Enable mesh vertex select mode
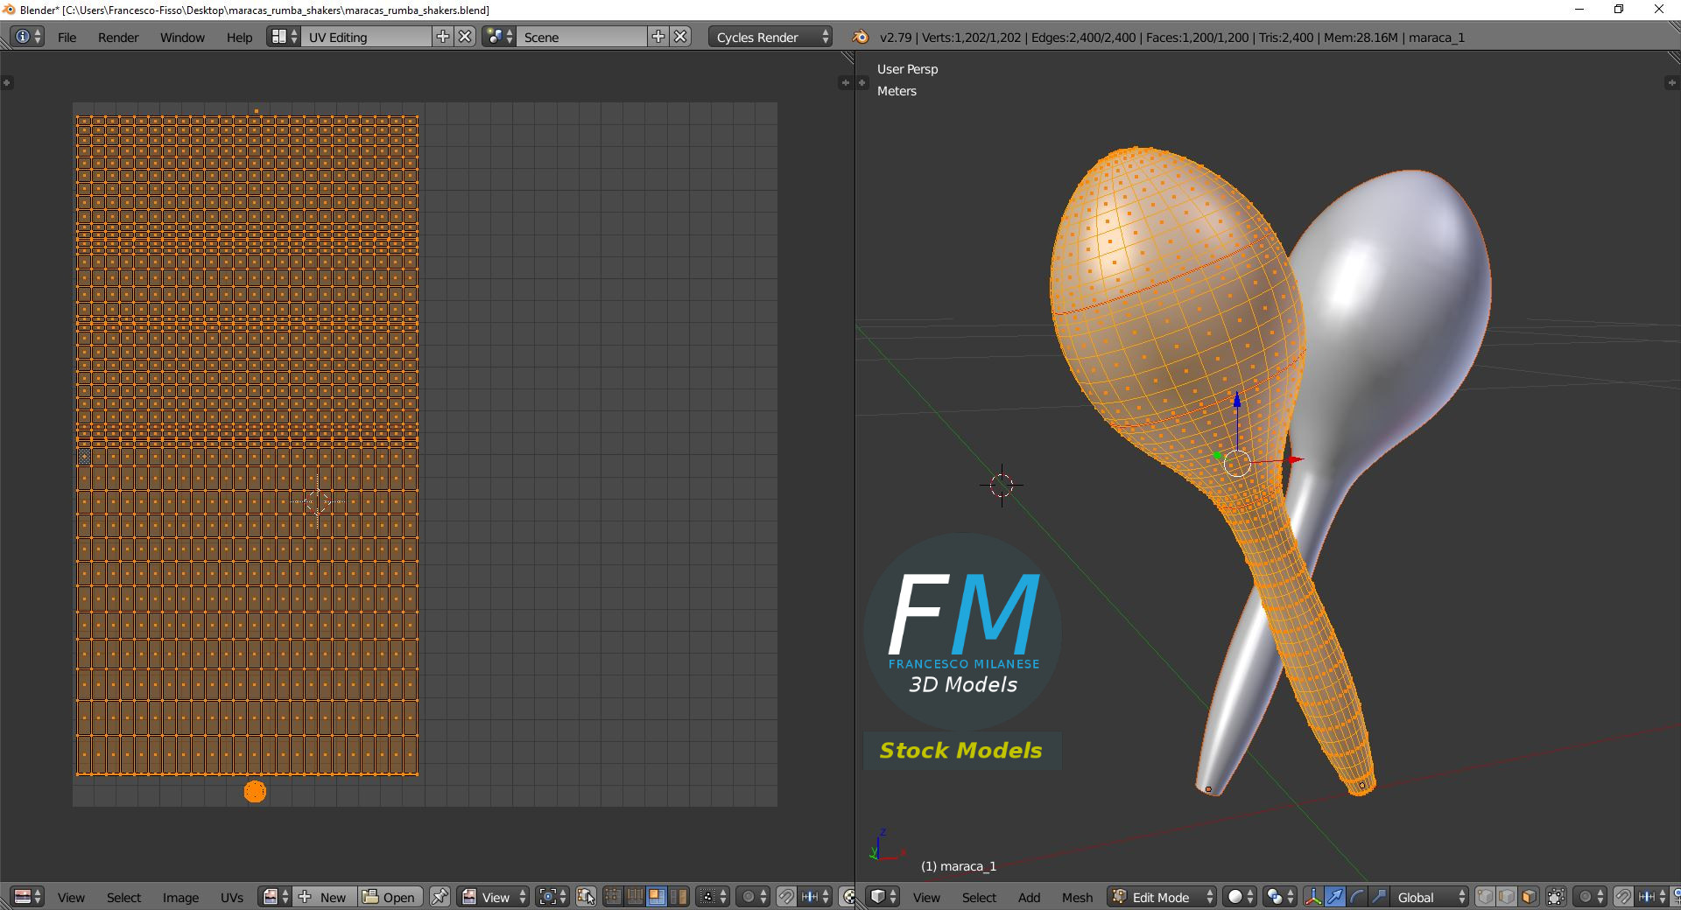 pyautogui.click(x=1485, y=897)
